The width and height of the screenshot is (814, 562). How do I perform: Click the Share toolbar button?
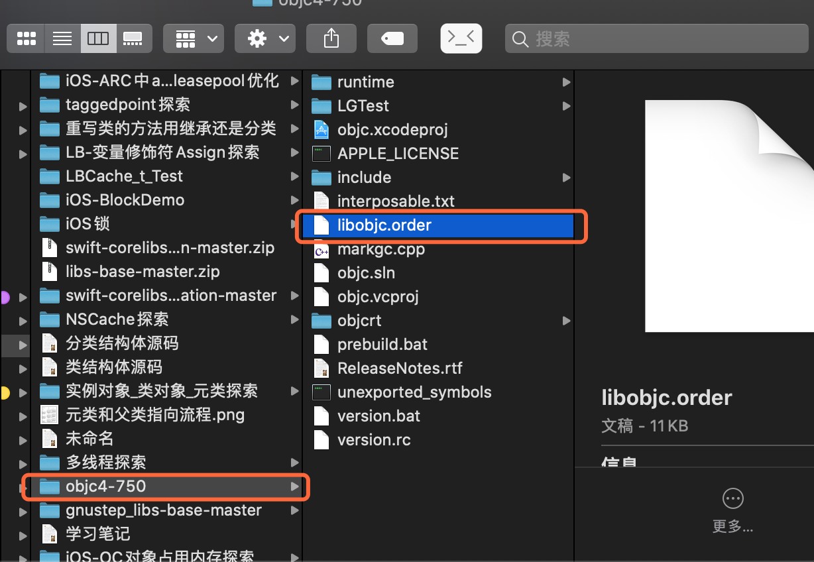[331, 39]
